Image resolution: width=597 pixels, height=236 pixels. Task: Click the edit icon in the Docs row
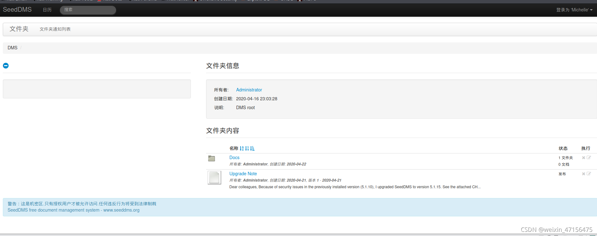point(589,158)
